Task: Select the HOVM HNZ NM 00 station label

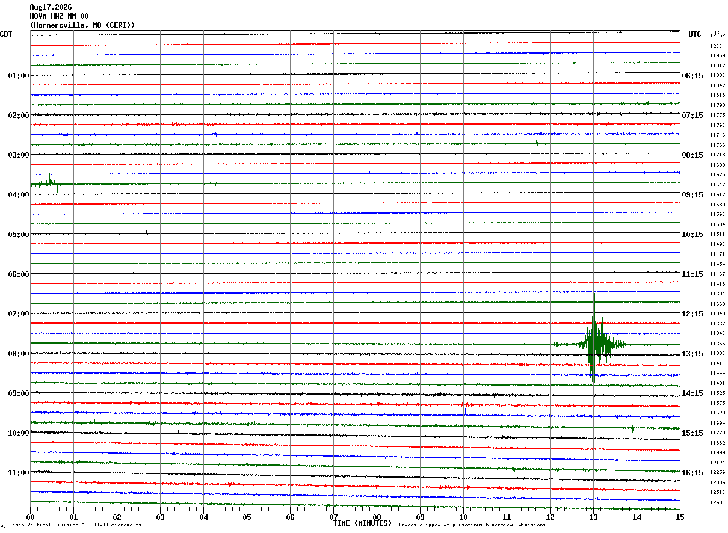Action: click(59, 16)
